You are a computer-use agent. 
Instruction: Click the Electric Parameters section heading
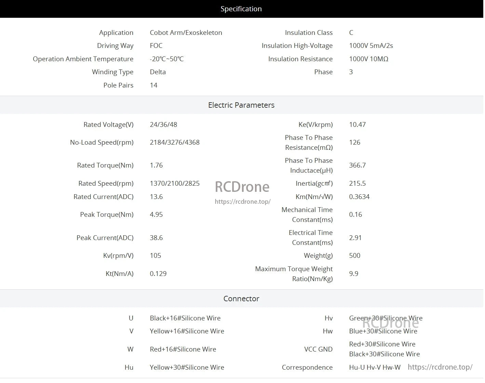coord(241,105)
